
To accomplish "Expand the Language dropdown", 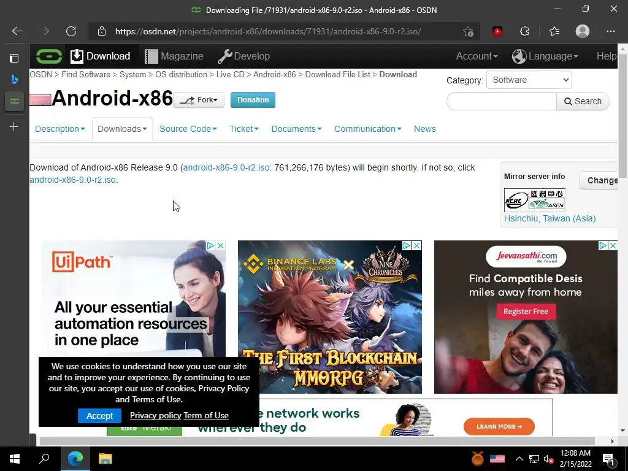I will [545, 56].
